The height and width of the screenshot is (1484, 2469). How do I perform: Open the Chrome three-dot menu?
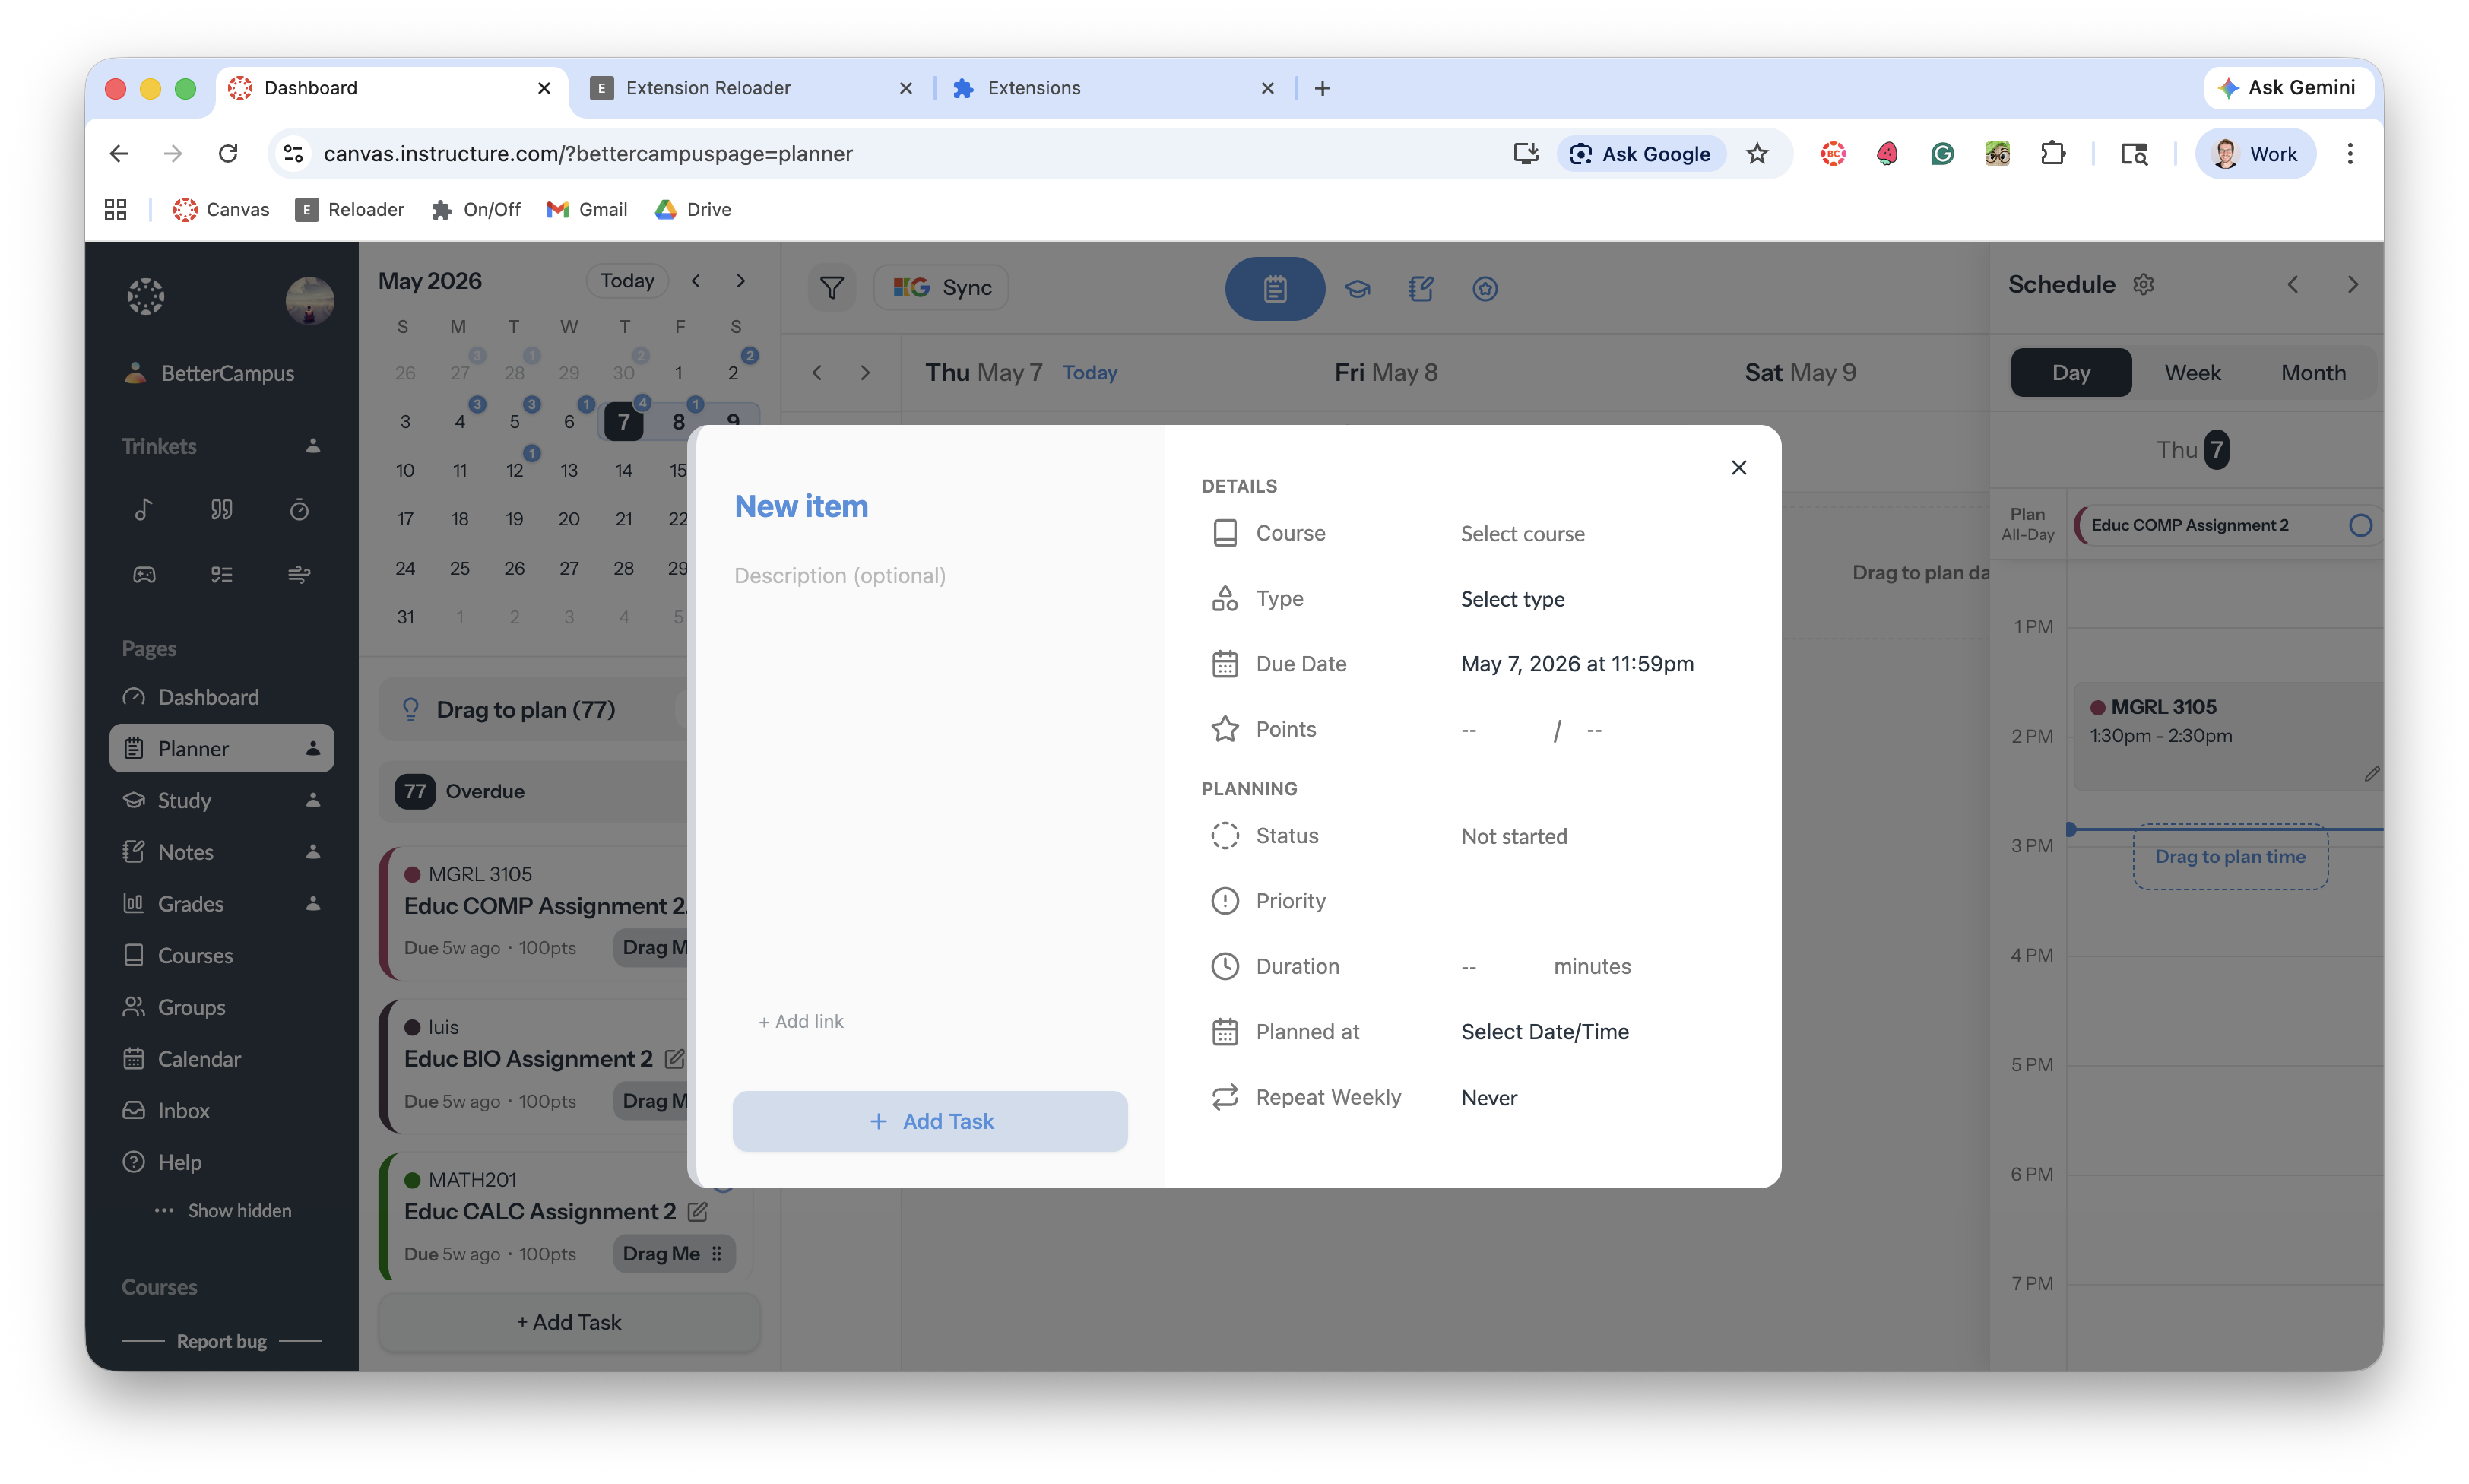click(x=2350, y=154)
